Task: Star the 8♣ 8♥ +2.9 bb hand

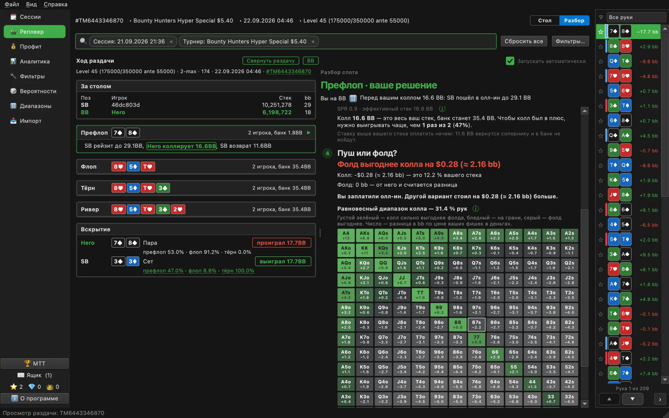Action: (601, 46)
